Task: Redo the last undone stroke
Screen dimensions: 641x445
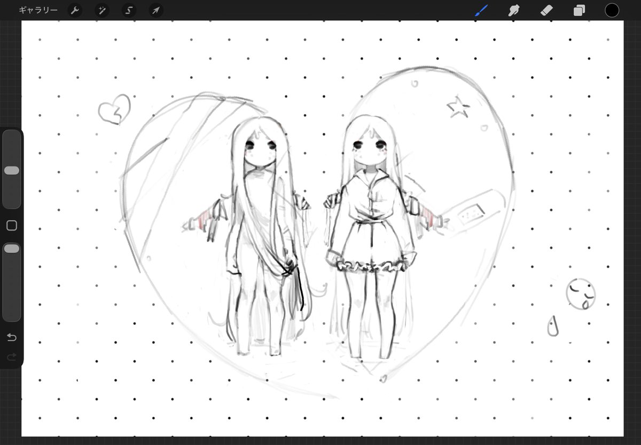Action: click(x=12, y=356)
